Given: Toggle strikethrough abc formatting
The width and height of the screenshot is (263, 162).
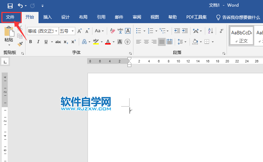Looking at the screenshot, I should [x=58, y=42].
